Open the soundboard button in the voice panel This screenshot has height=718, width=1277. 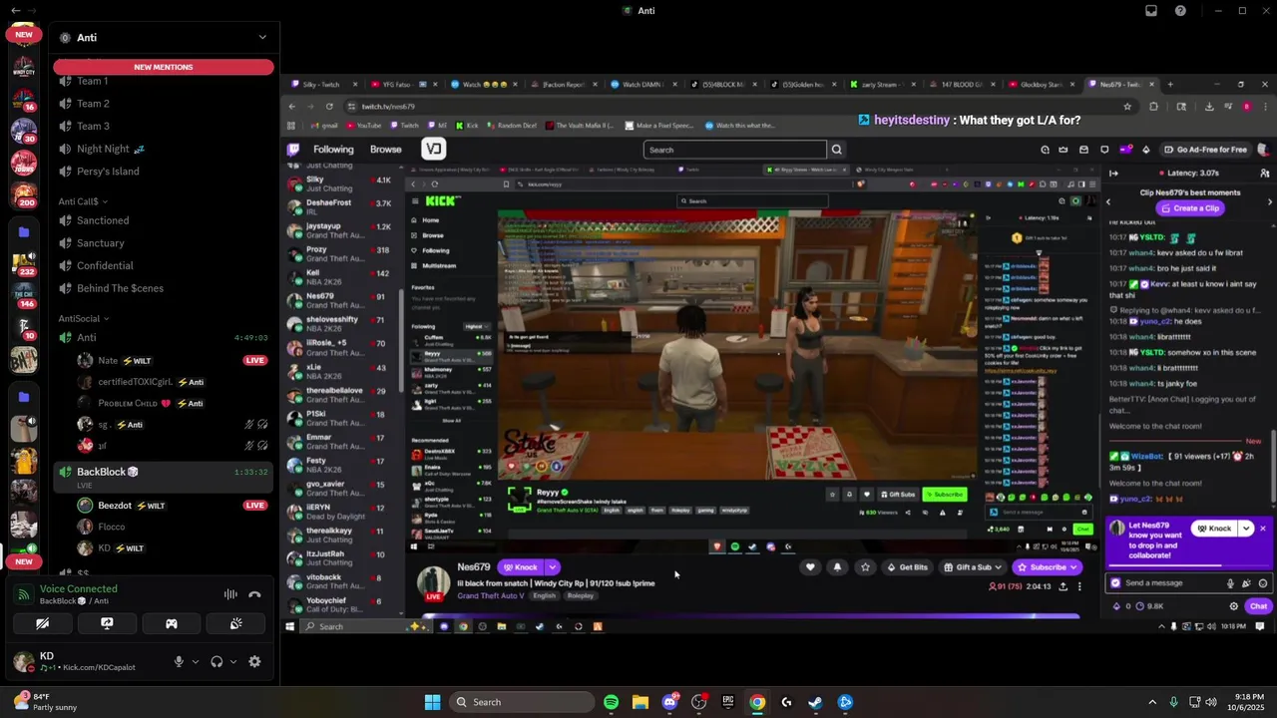tap(235, 623)
